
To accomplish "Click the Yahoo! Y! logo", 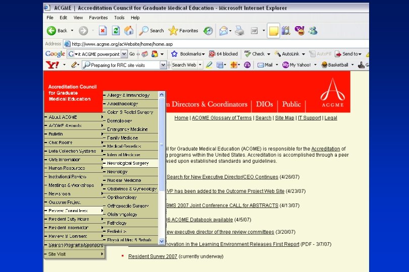I will (x=52, y=65).
